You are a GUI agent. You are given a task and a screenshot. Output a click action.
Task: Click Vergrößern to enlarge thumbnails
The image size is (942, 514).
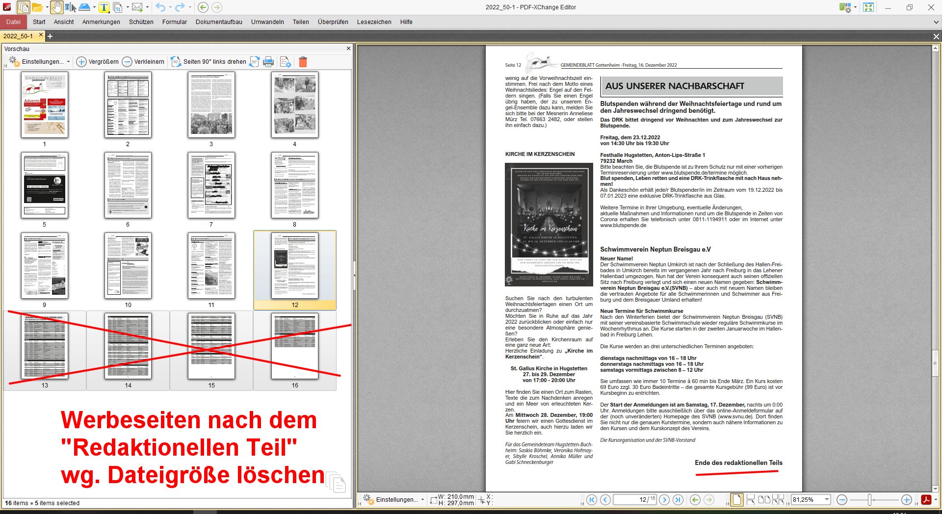click(x=98, y=62)
